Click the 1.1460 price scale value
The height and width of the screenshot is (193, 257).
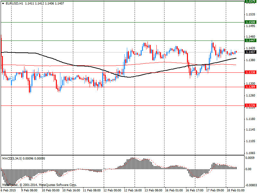251,36
